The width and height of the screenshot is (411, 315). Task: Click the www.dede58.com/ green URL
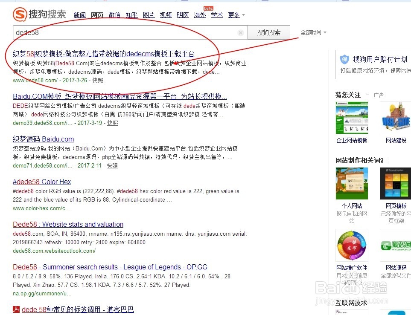(35, 81)
